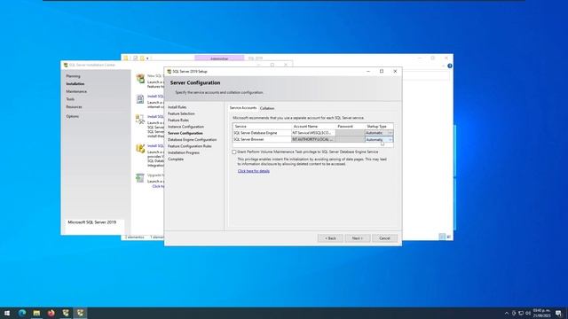Click the 'Database Engine Configuration' step

193,140
